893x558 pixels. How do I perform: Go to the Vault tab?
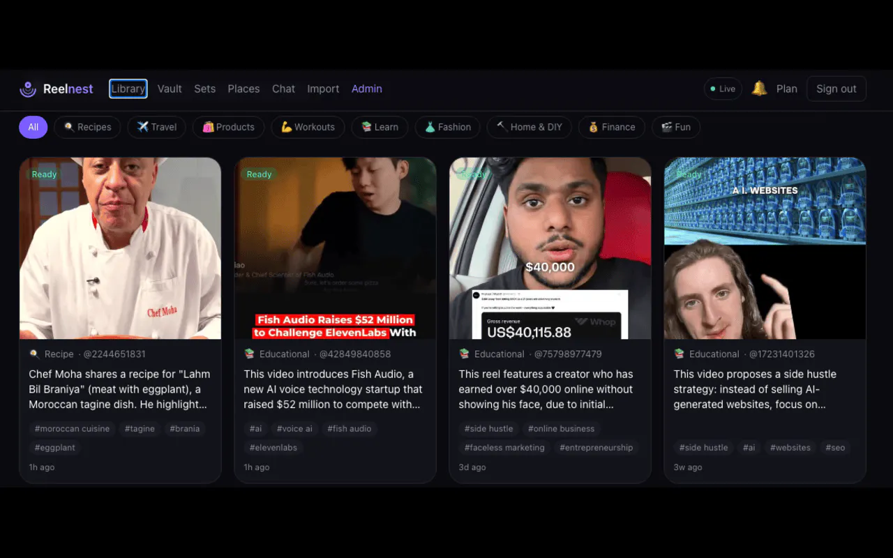point(170,89)
